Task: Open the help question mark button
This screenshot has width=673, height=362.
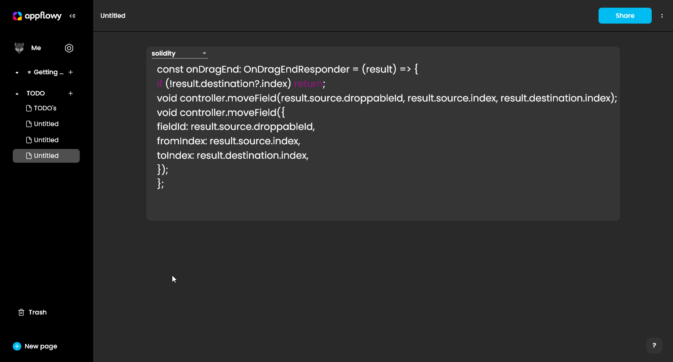Action: click(x=654, y=345)
